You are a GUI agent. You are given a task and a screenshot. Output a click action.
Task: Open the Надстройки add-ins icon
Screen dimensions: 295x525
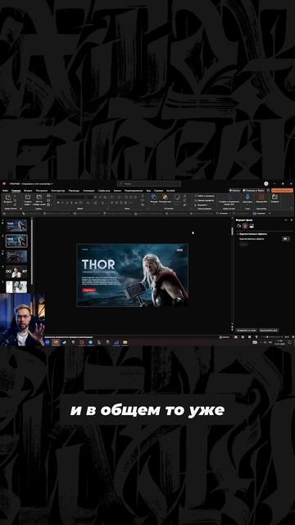(x=261, y=197)
